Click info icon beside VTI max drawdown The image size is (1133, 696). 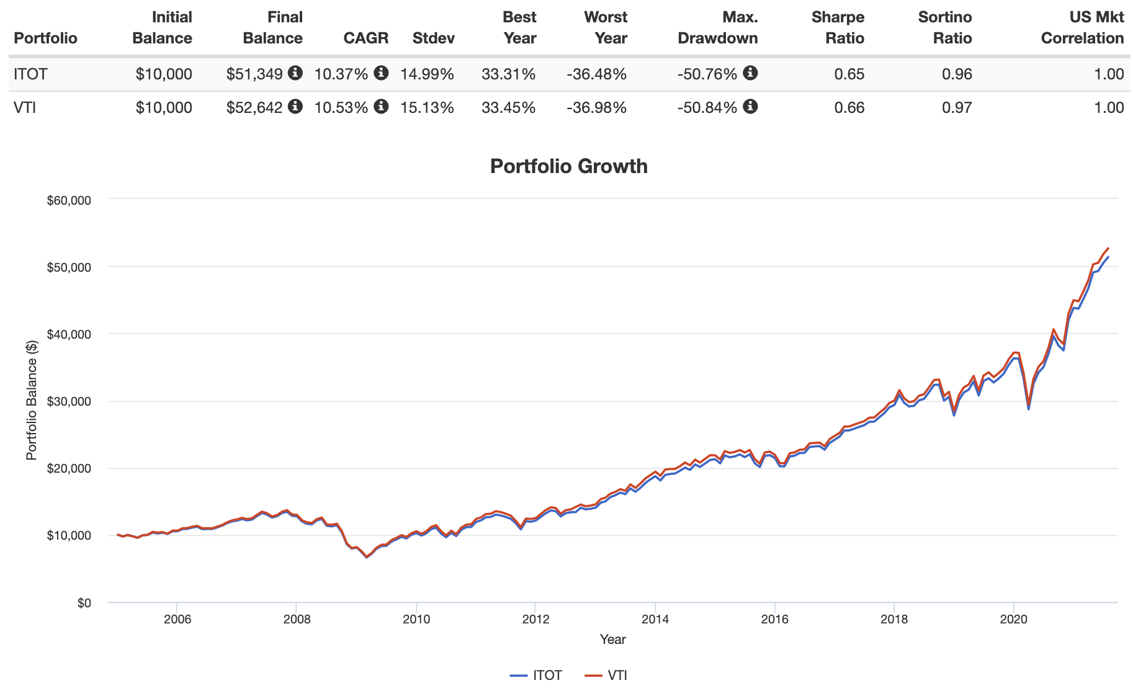pos(751,107)
